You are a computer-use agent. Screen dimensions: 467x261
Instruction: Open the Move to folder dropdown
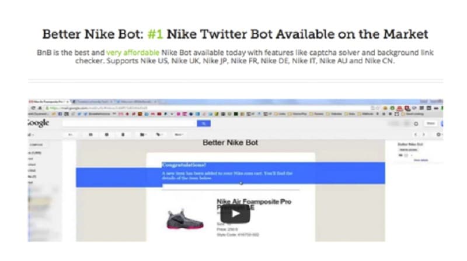pyautogui.click(x=143, y=135)
